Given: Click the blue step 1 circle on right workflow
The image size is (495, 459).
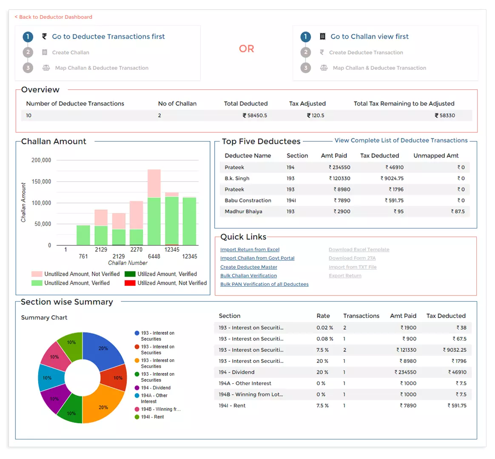Looking at the screenshot, I should (x=305, y=37).
